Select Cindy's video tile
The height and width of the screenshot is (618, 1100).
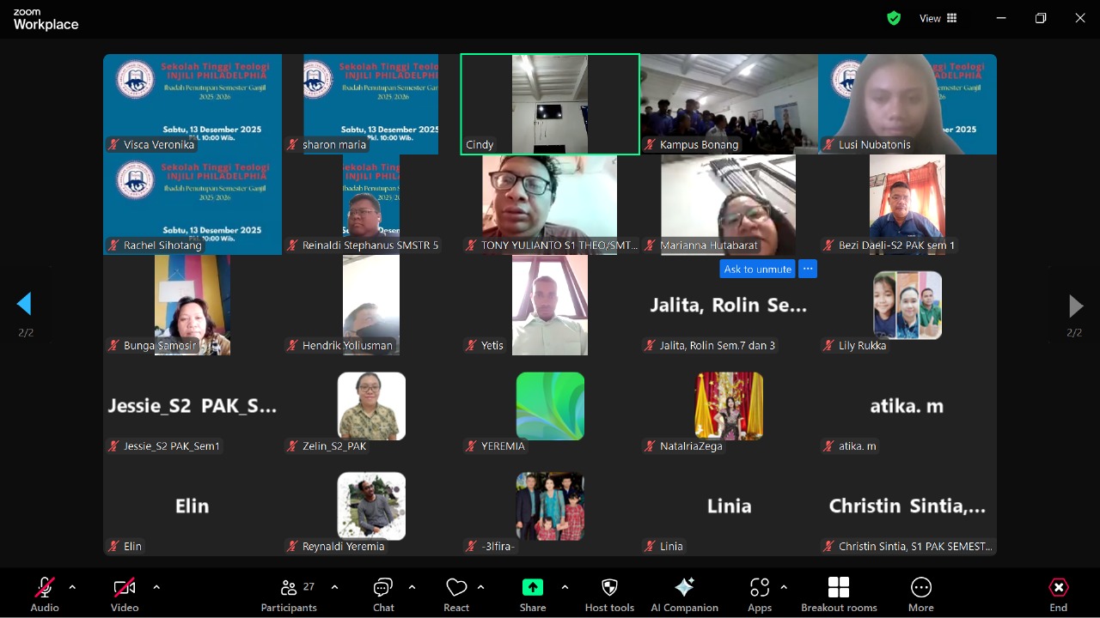[550, 104]
